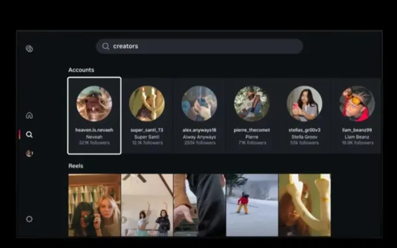Open alex.anyways18 profile picture
Screen dimensions: 397x248
(199, 104)
